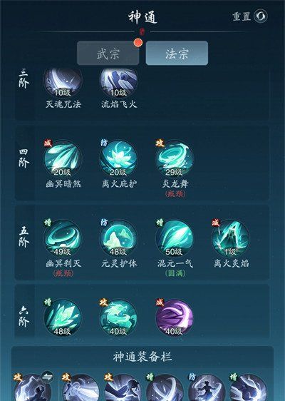Click the first equipped attack skill slot
This screenshot has height=401, width=285.
coord(32,388)
